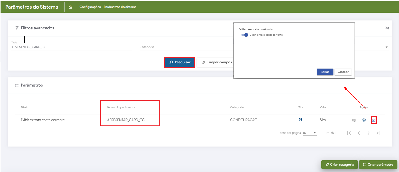Open the gear settings icon in Ações

click(x=364, y=120)
